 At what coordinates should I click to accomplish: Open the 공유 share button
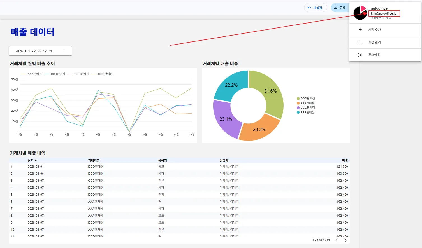pos(340,8)
